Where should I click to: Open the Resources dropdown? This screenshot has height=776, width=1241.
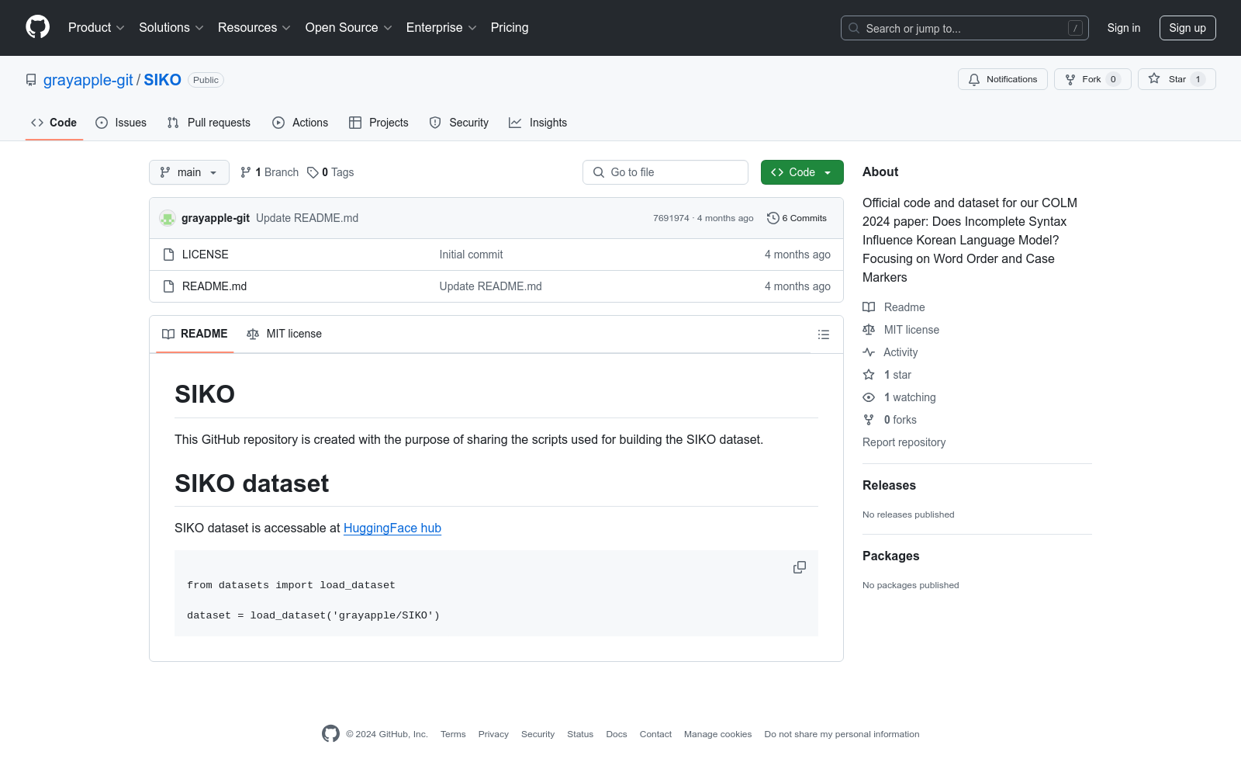pyautogui.click(x=254, y=28)
